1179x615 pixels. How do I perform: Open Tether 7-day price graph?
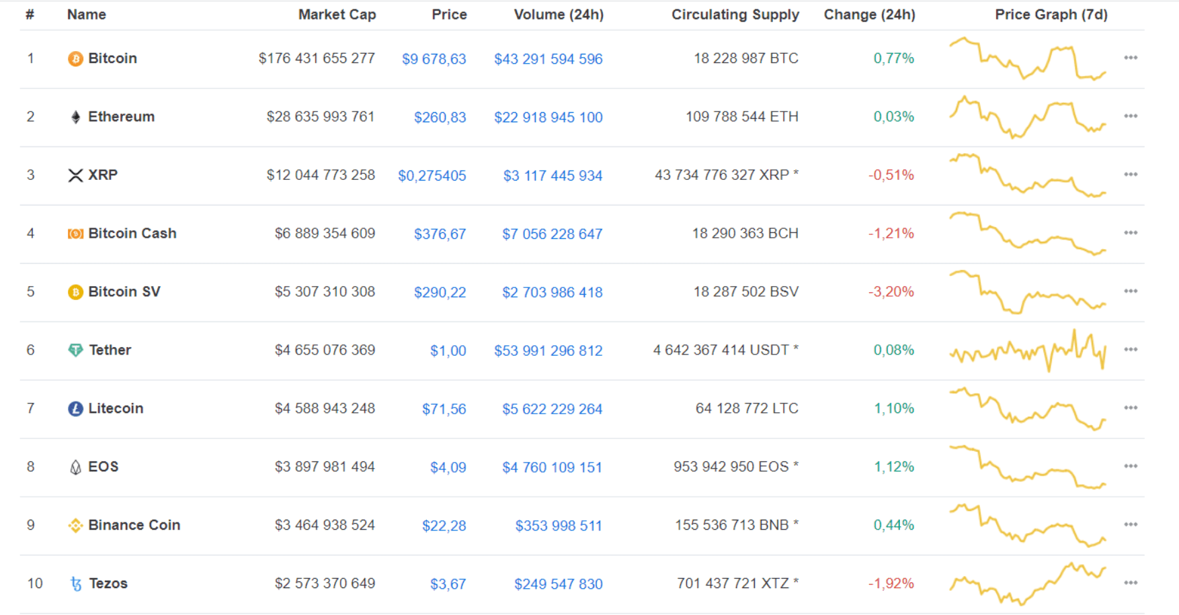point(1028,350)
